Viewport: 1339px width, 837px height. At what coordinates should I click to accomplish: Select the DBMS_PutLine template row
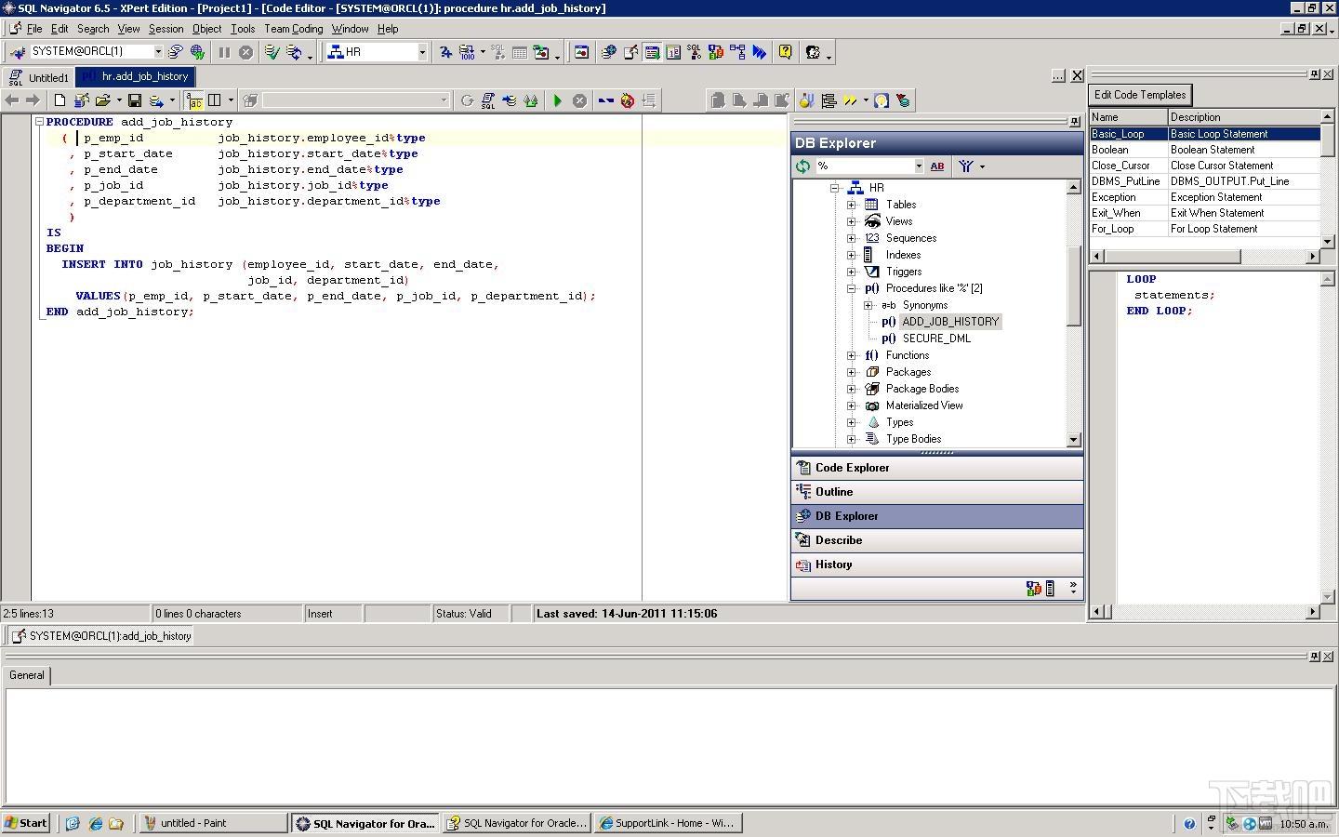(x=1205, y=181)
